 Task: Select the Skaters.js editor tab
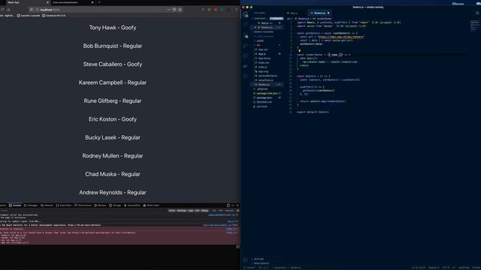pos(319,13)
